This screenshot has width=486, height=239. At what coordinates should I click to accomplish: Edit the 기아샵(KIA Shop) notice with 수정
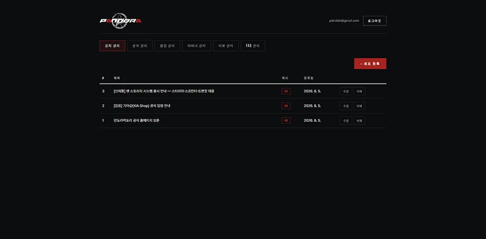[x=346, y=106]
